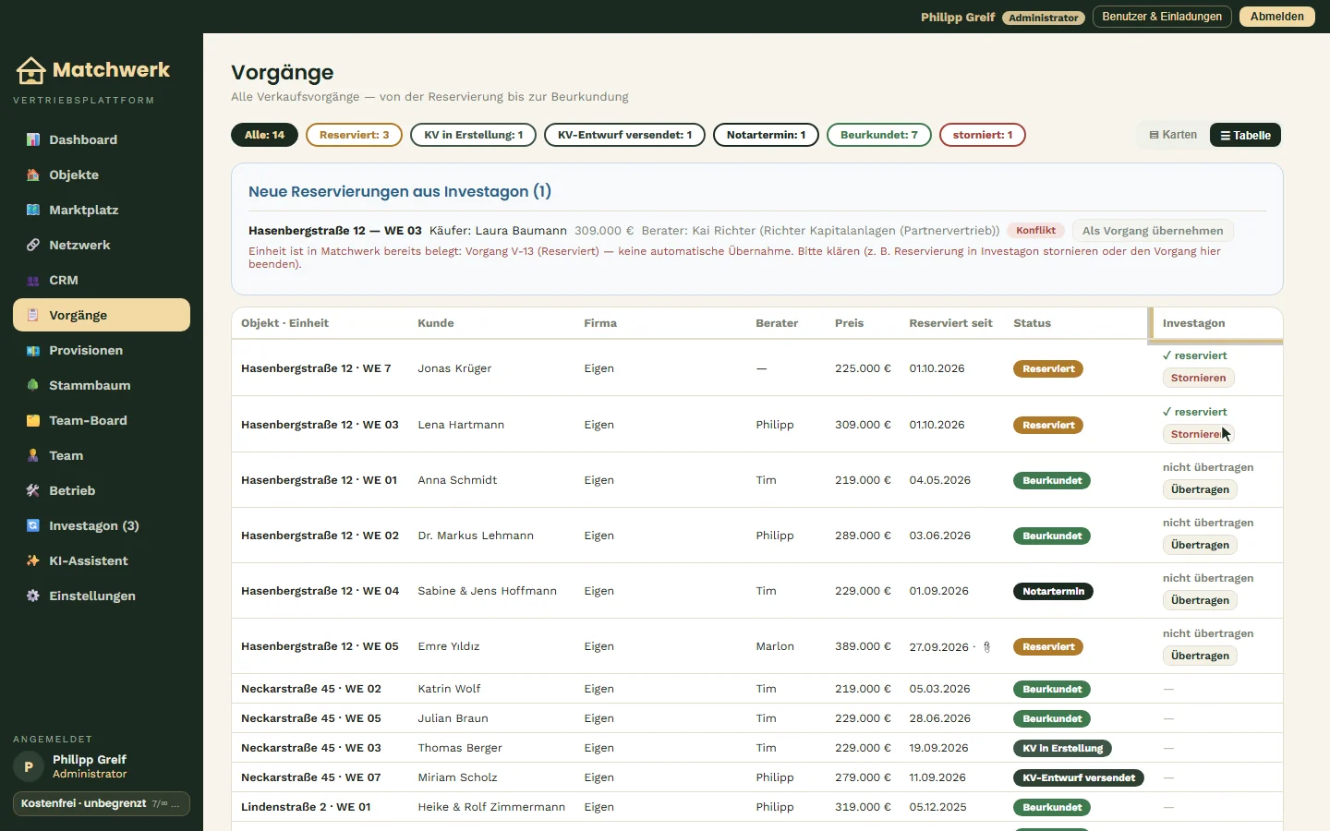Click the 389.000 € price cell
Screen dimensions: 1330x831
click(863, 646)
